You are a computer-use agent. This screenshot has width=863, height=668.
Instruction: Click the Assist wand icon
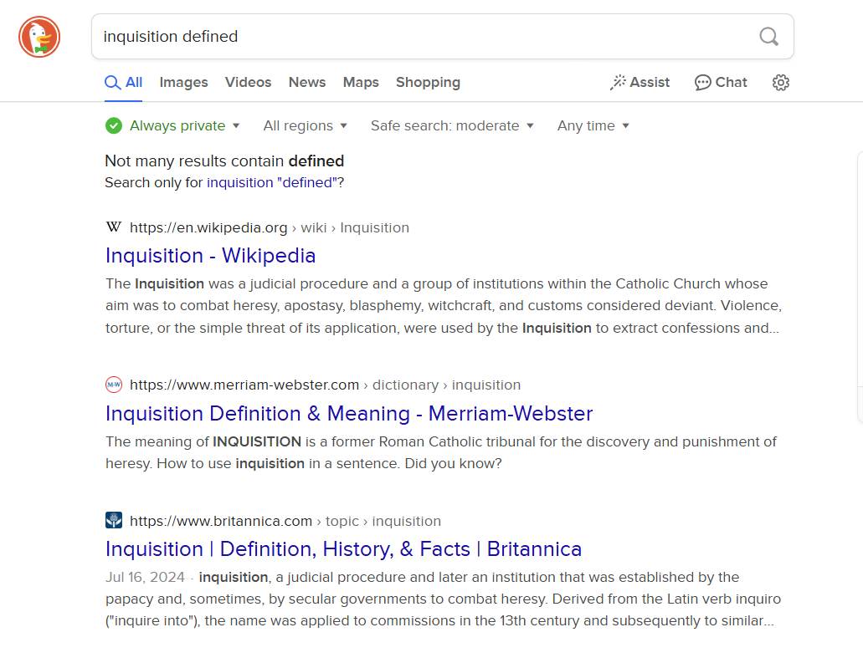(618, 83)
